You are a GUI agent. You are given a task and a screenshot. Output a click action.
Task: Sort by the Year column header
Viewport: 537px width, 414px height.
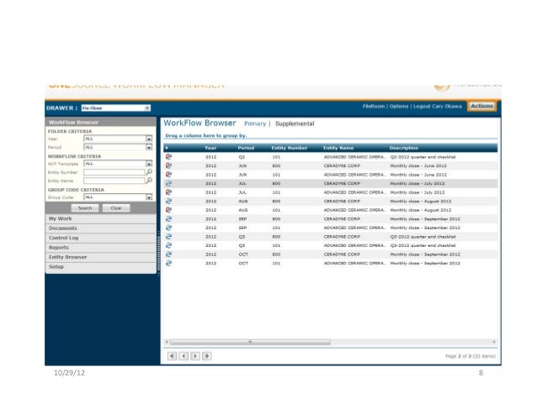tap(210, 148)
